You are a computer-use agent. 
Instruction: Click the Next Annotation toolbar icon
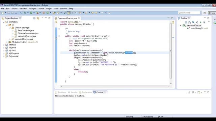pos(80,13)
